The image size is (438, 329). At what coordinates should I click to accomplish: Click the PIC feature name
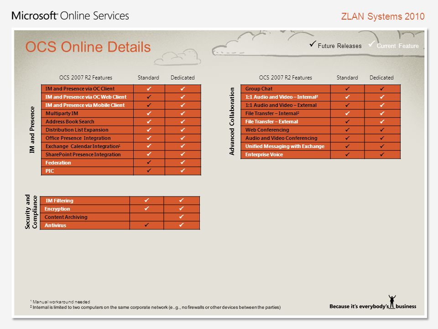(x=50, y=170)
